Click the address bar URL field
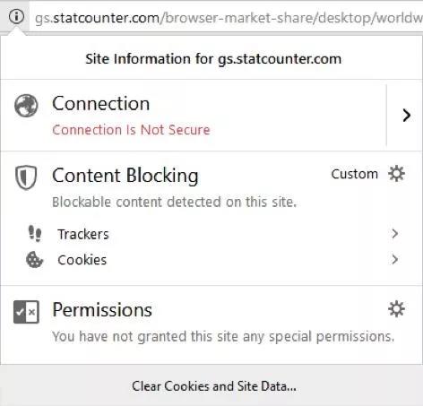The width and height of the screenshot is (423, 406). (x=227, y=17)
